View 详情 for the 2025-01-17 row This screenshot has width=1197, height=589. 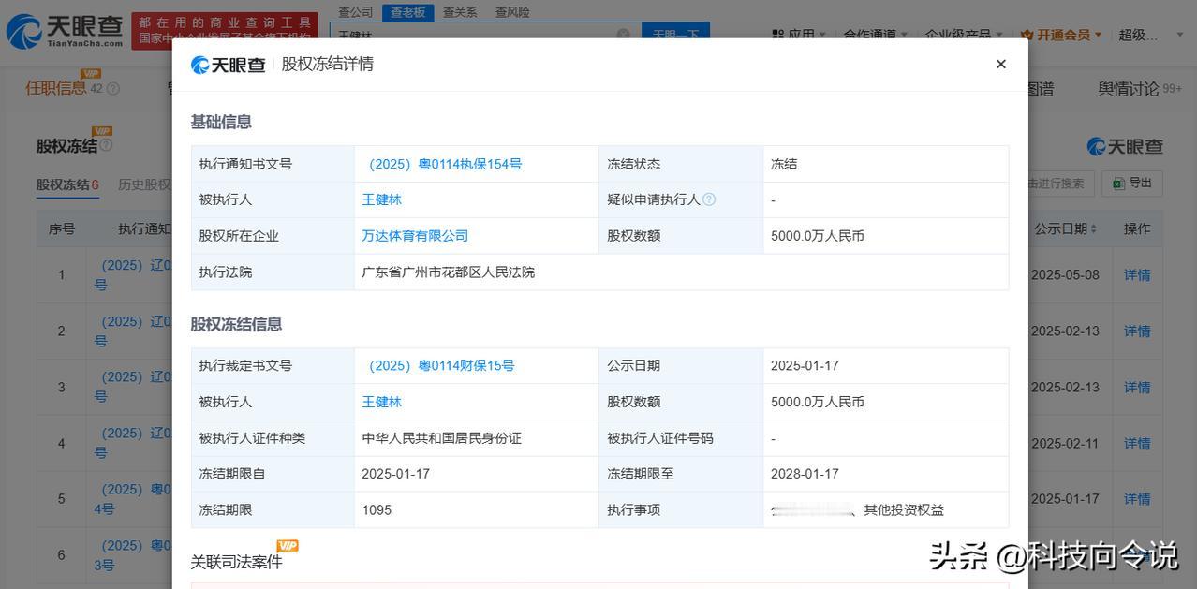(1137, 499)
